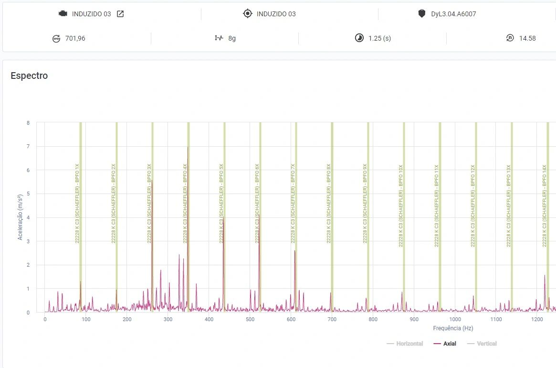Select the BPFO 11X marker line
Image resolution: width=556 pixels, height=368 pixels.
(x=440, y=217)
